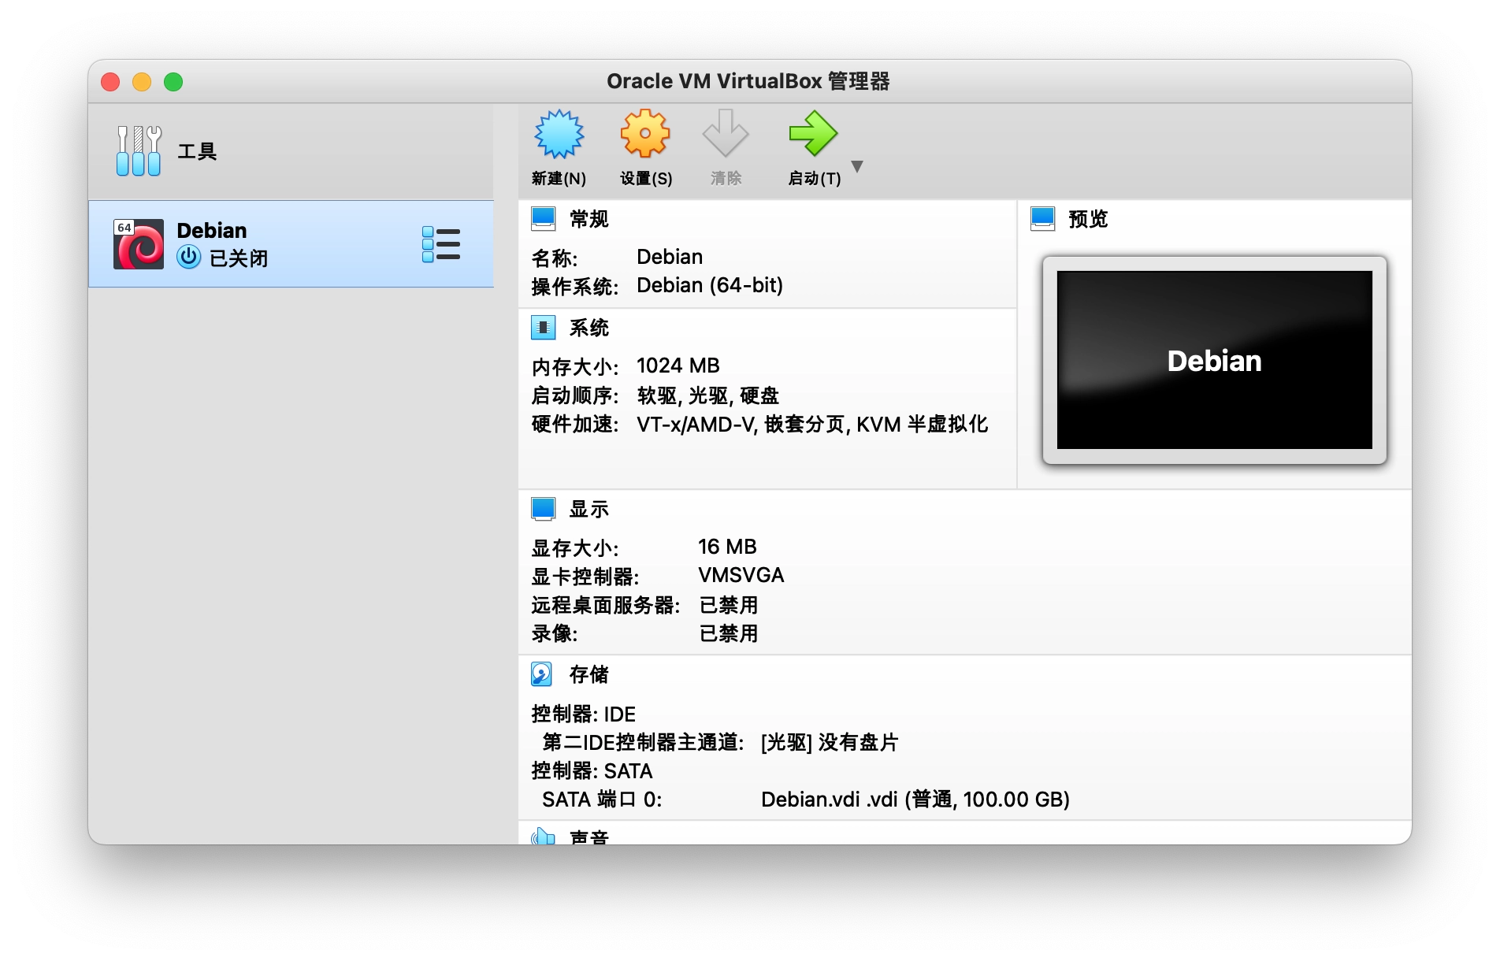Close the VirtualBox Manager window
The height and width of the screenshot is (961, 1500).
110,82
